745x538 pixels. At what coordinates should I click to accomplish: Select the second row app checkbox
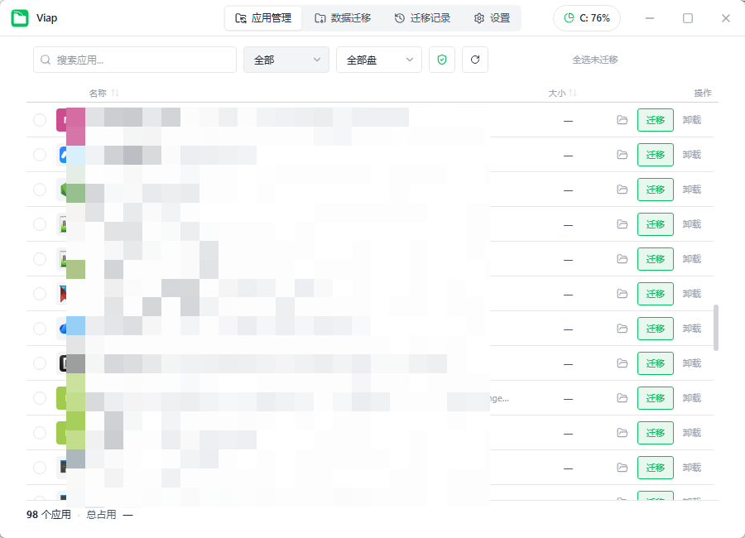click(40, 155)
